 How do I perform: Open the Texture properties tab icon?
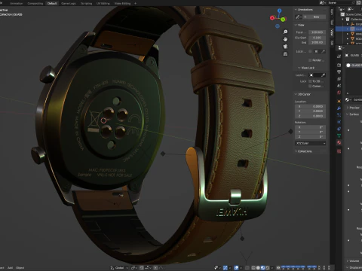(x=339, y=151)
